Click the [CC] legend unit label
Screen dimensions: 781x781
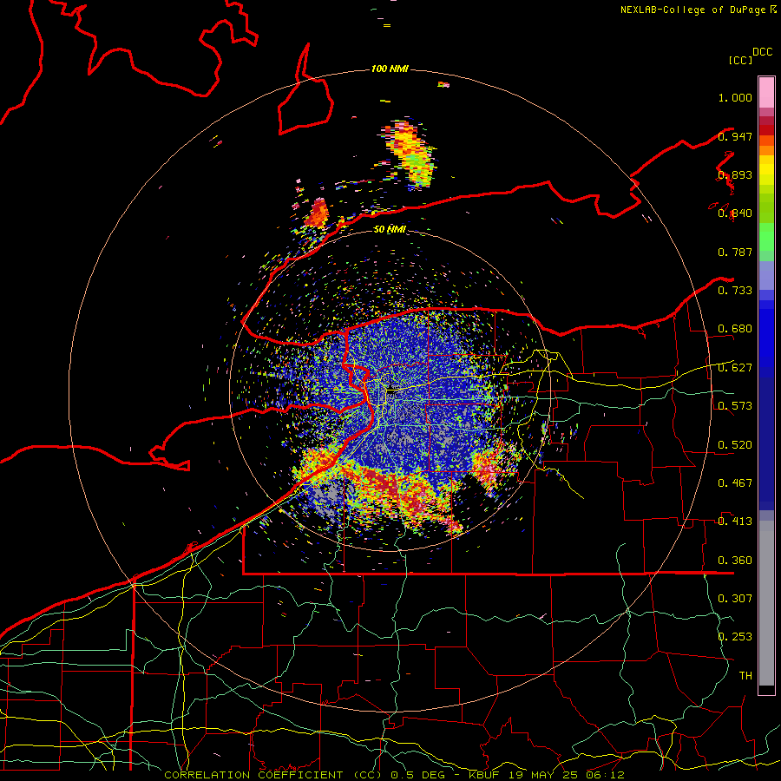tap(740, 60)
